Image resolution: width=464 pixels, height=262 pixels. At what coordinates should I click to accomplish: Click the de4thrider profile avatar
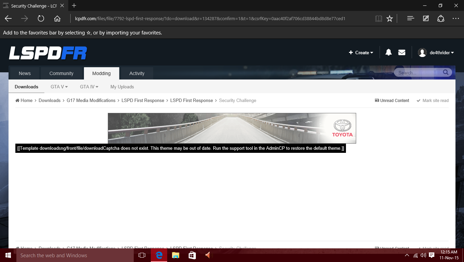pos(422,53)
